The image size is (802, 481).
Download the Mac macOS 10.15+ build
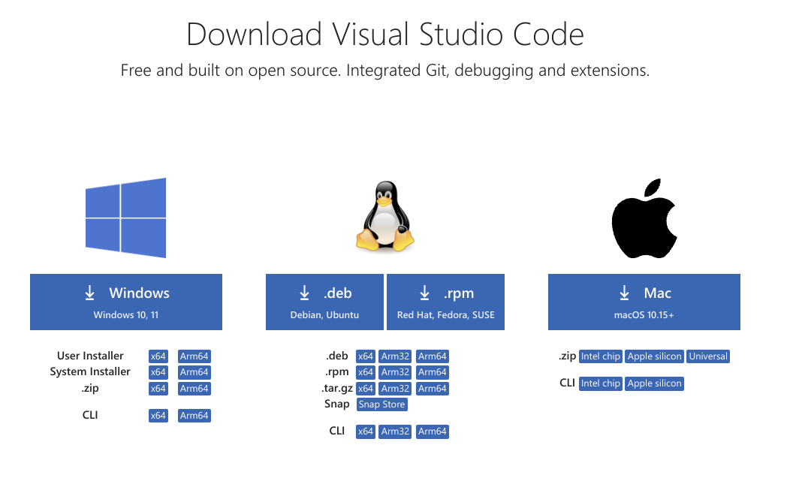pyautogui.click(x=644, y=302)
